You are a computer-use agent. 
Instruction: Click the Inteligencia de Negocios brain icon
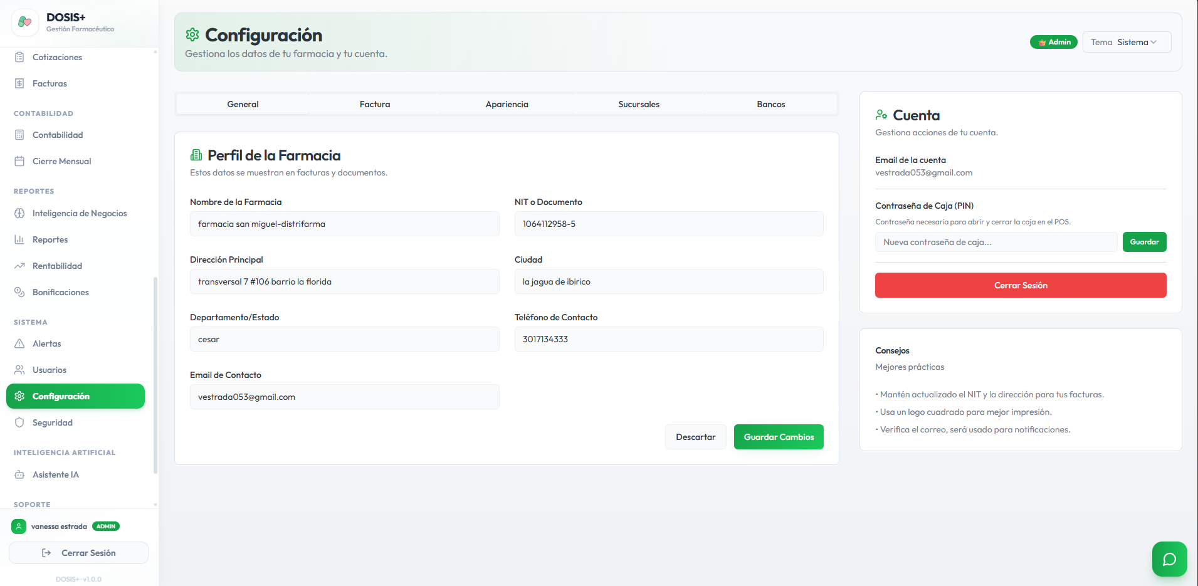point(19,213)
